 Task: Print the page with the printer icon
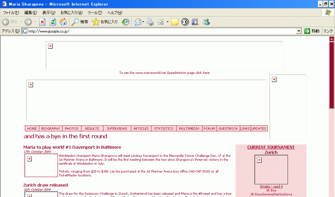150,22
